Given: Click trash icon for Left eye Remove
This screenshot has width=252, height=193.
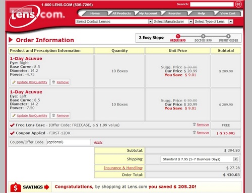Looking at the screenshot, I should tap(53, 115).
